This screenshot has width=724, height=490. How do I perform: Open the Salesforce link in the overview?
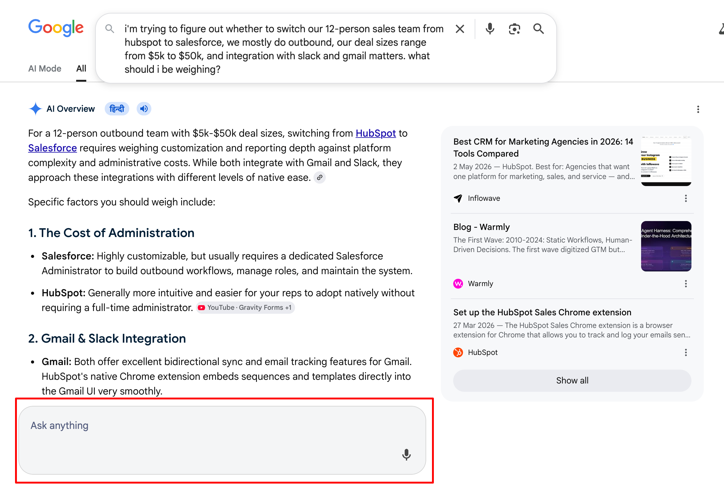pos(52,148)
